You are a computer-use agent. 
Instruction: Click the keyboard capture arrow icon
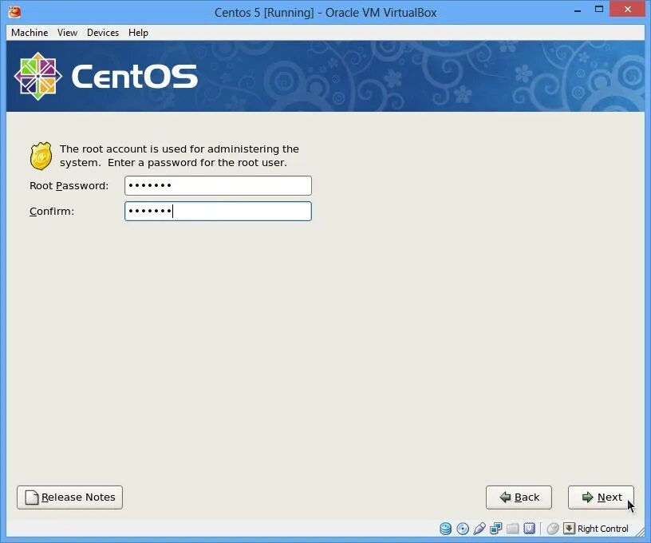click(569, 529)
